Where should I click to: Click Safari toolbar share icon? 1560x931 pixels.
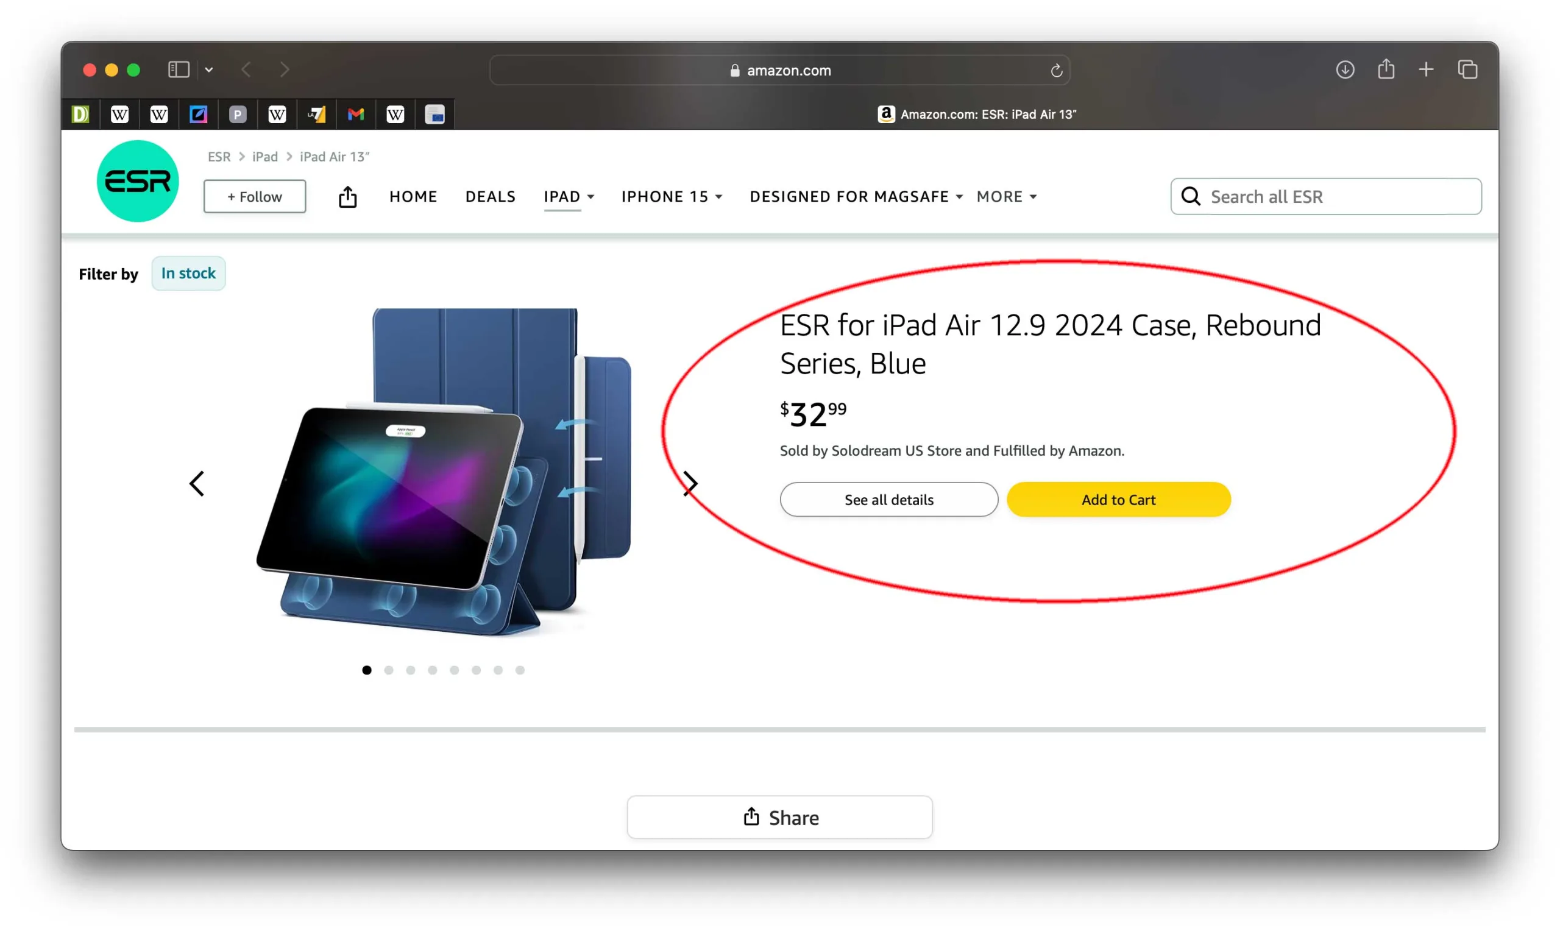pos(1386,69)
